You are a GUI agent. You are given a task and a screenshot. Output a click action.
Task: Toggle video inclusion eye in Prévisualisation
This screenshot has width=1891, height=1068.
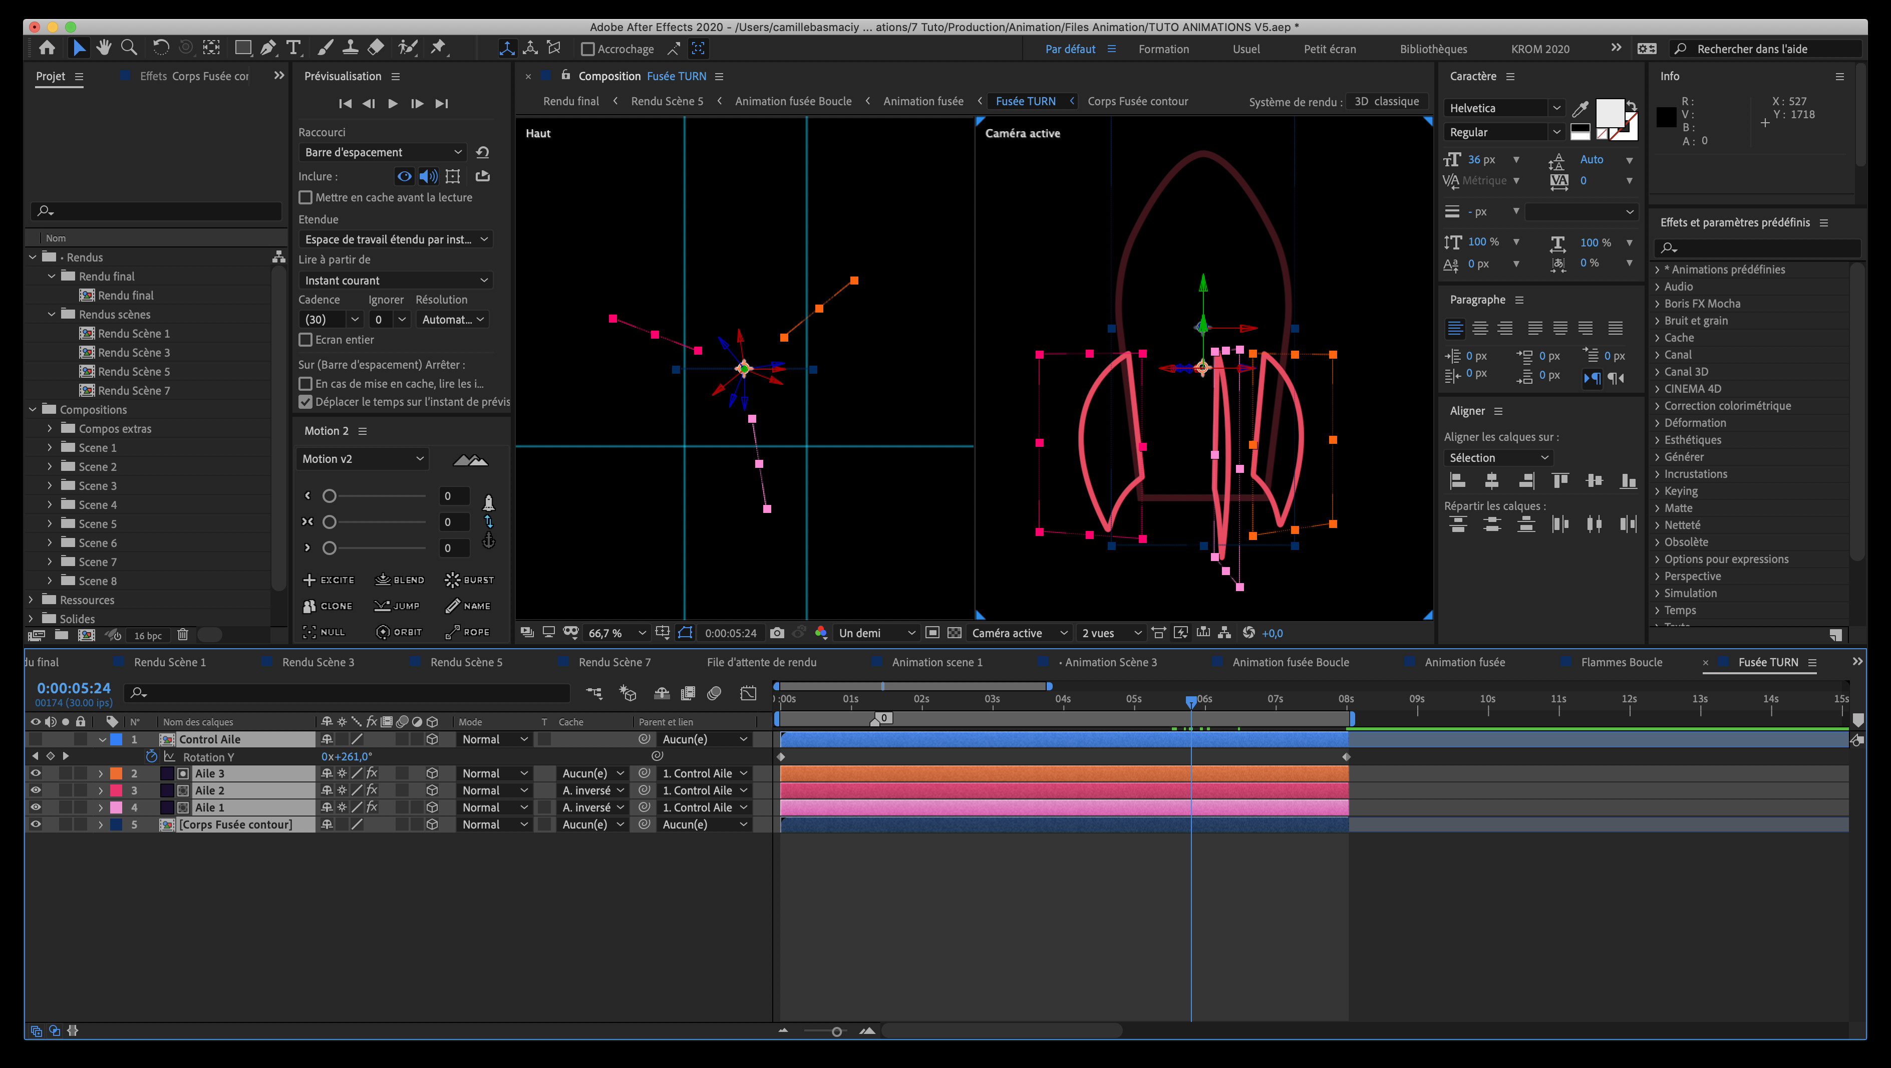pos(404,176)
